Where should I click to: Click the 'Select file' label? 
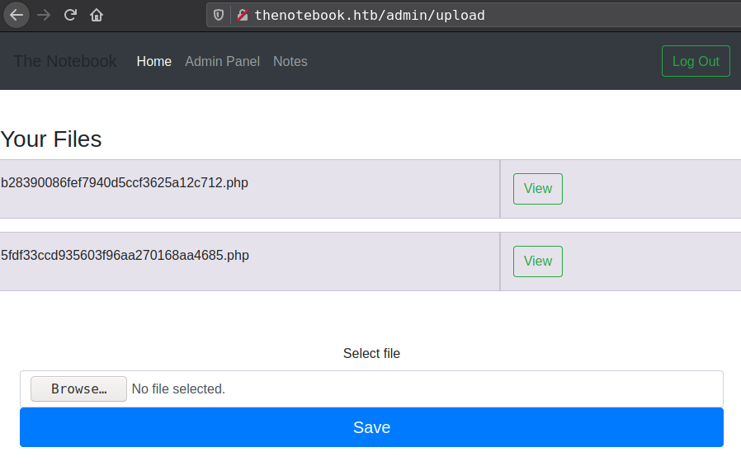[371, 353]
